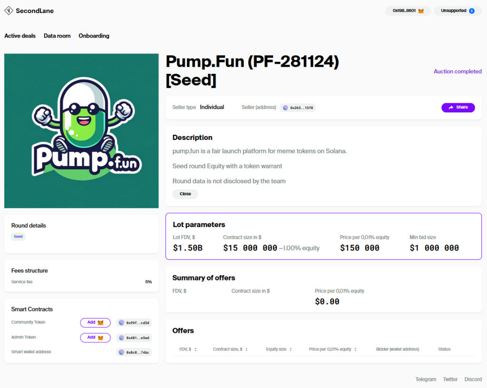Click the avatar icon of seller address 0x265..15f0
487x388 pixels.
pos(285,108)
